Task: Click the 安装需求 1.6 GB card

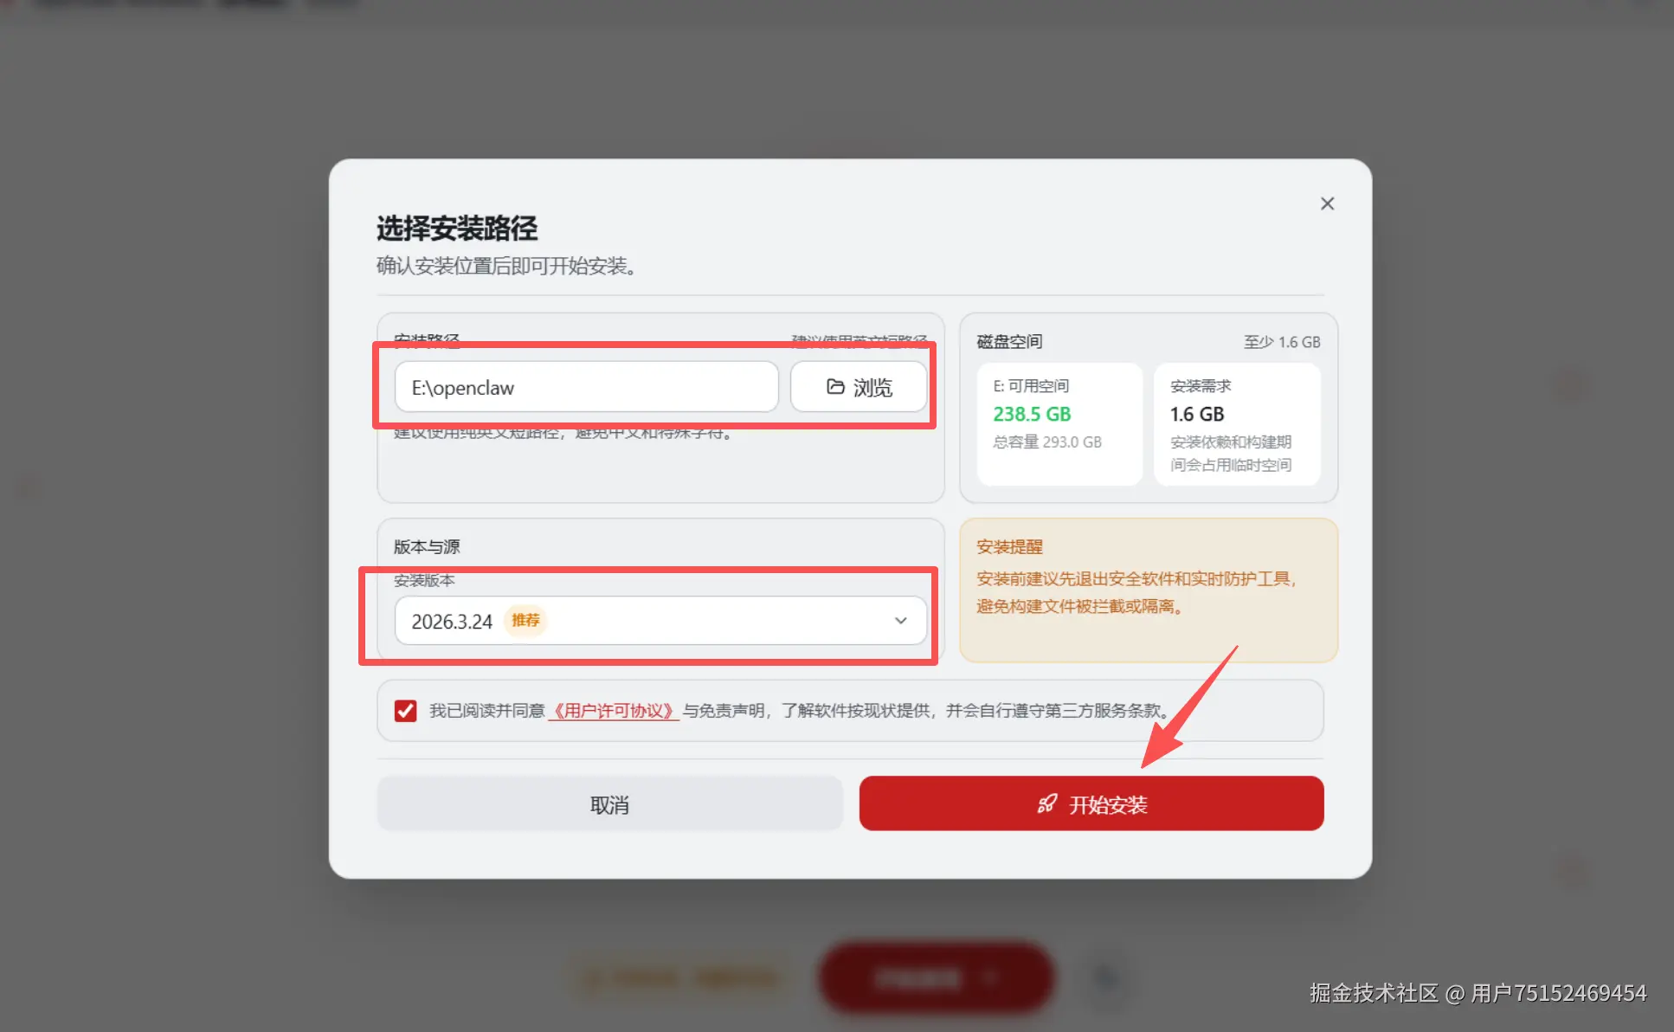Action: pos(1237,424)
